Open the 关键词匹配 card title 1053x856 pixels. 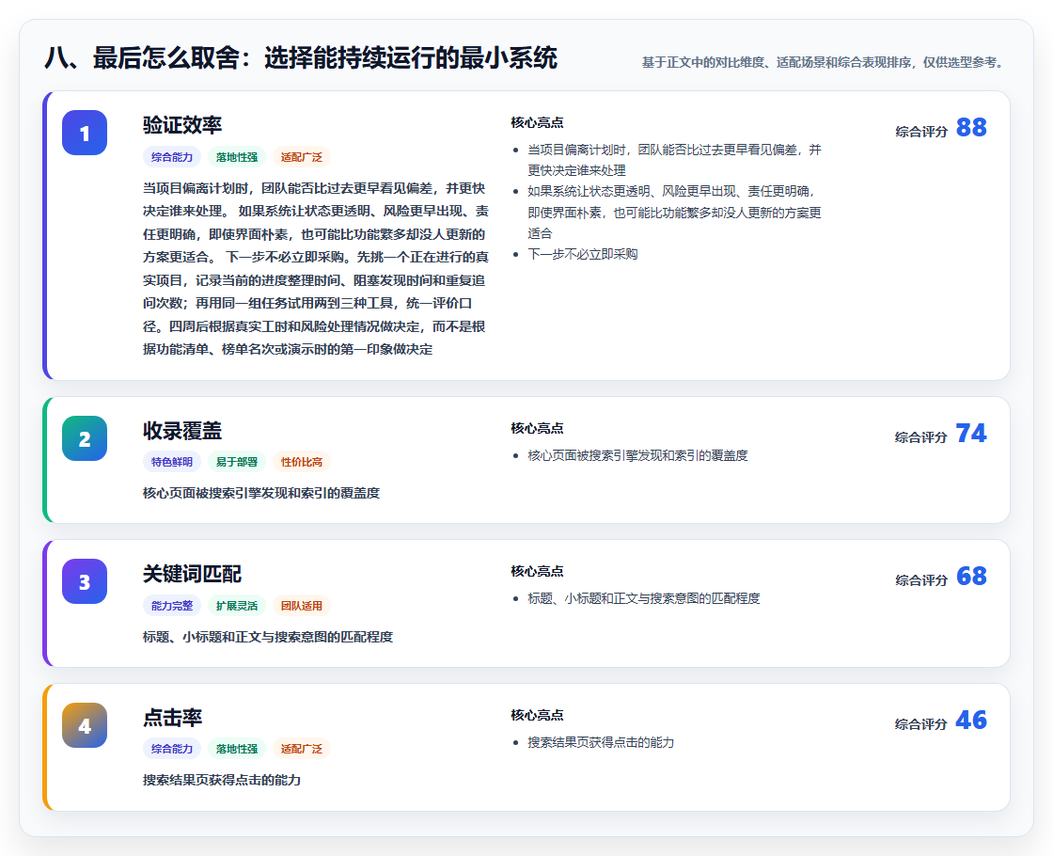click(x=192, y=574)
